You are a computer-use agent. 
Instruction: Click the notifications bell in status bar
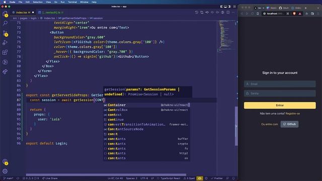click(233, 178)
